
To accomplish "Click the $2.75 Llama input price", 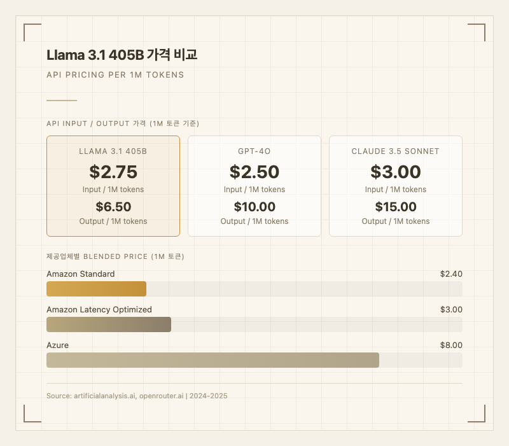I will click(x=113, y=172).
